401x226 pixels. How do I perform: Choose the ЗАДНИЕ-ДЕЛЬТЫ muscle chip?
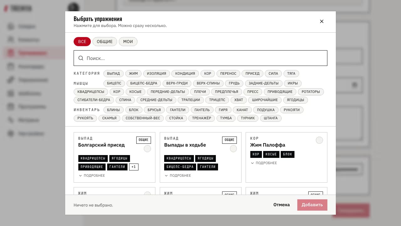263,83
